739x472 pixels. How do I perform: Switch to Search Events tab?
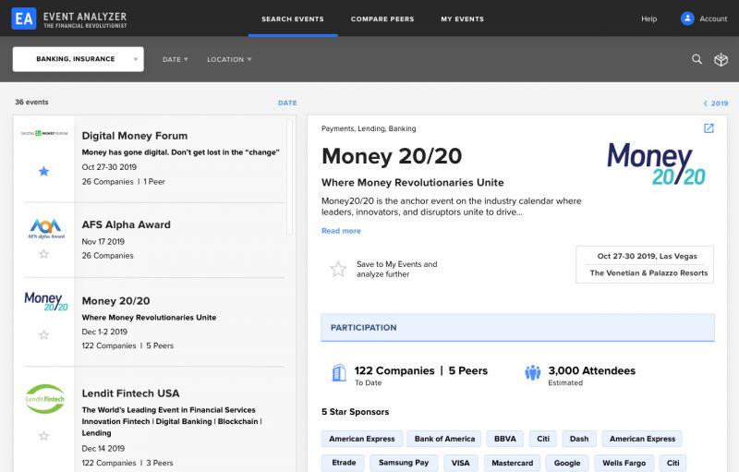293,18
